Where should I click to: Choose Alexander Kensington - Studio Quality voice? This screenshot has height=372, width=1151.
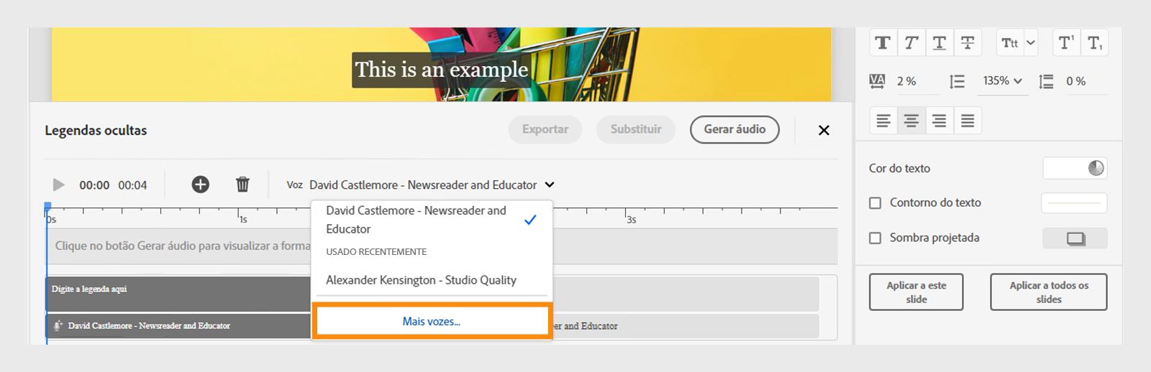pyautogui.click(x=421, y=280)
